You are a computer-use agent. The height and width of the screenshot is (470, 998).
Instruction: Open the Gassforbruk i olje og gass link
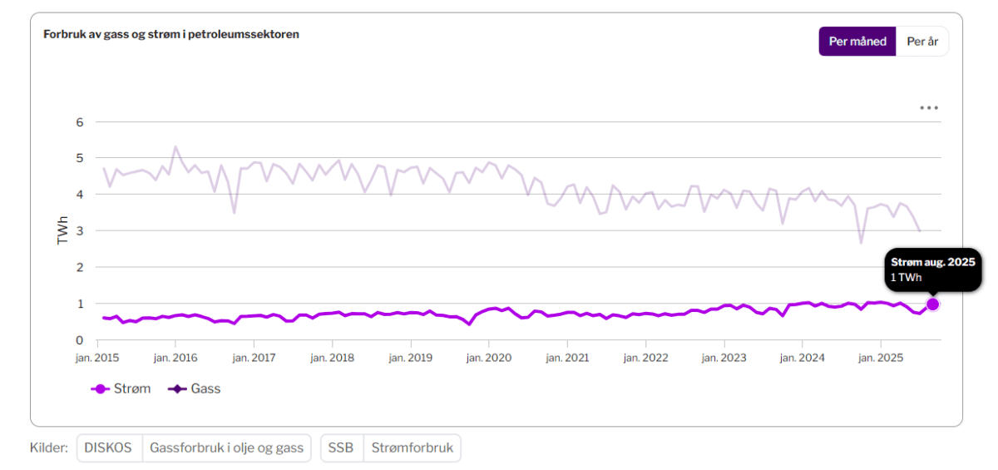226,448
